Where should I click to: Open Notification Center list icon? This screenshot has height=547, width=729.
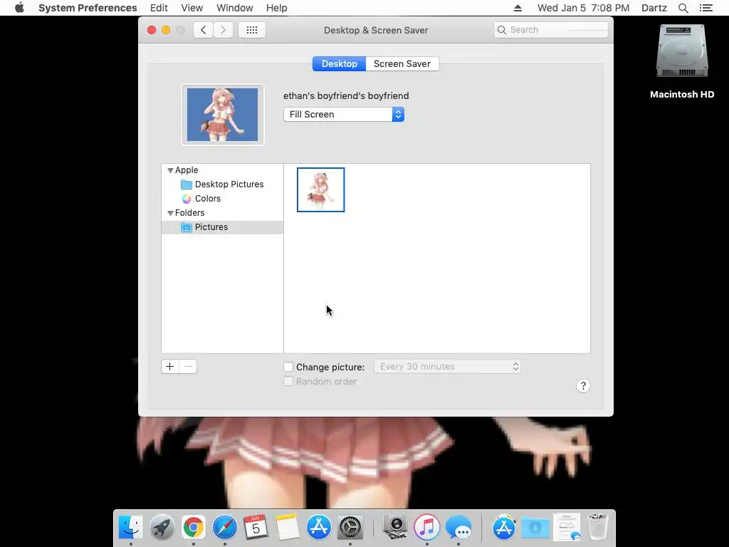pyautogui.click(x=706, y=8)
